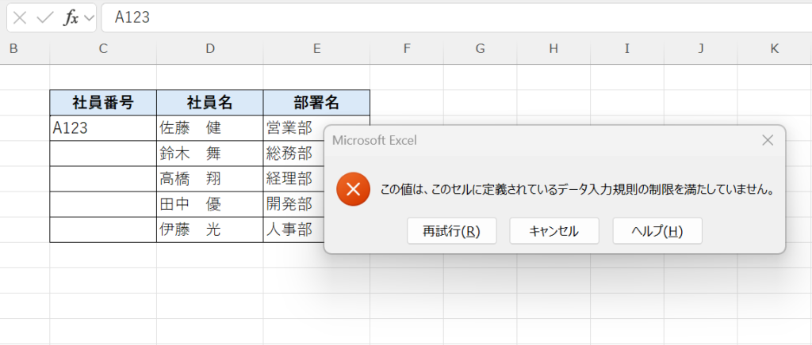Click the 鈴木 舞 name cell
This screenshot has height=345, width=812.
point(210,154)
